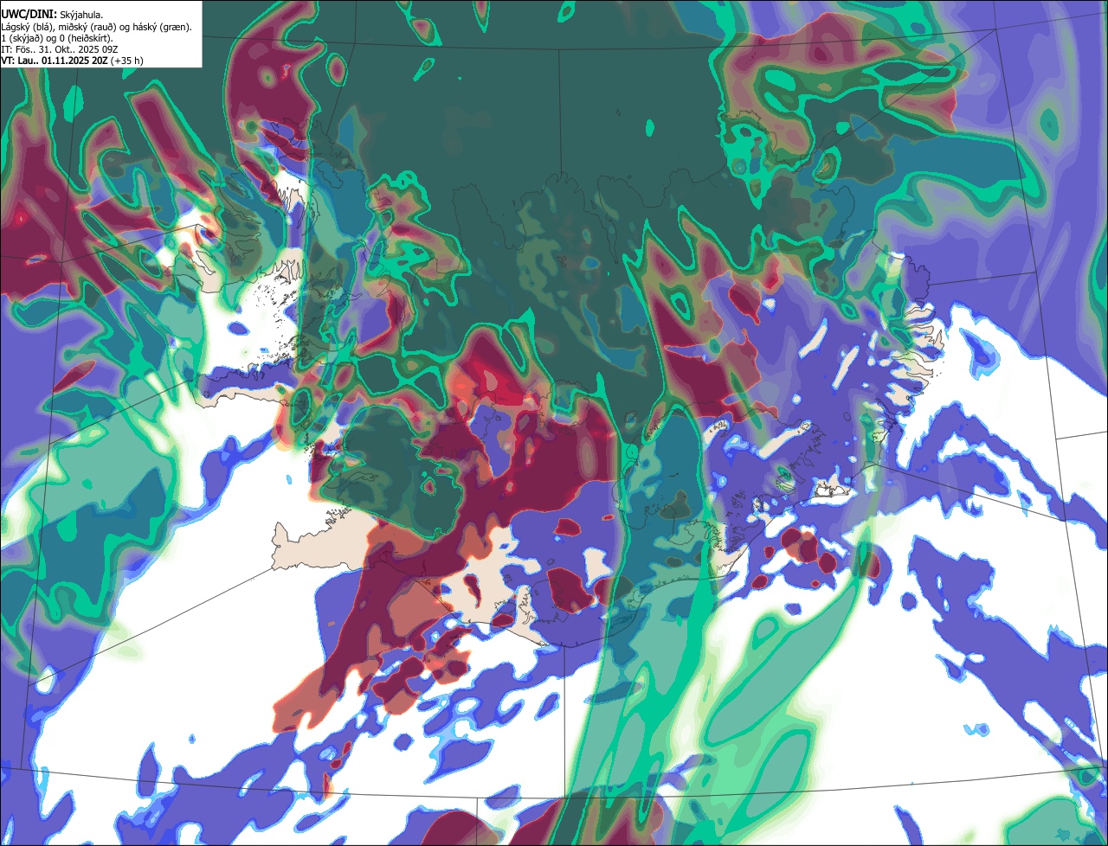Click the 'VT: Lau.. 01.11.2025 20Z (+35 h)' line

[73, 61]
